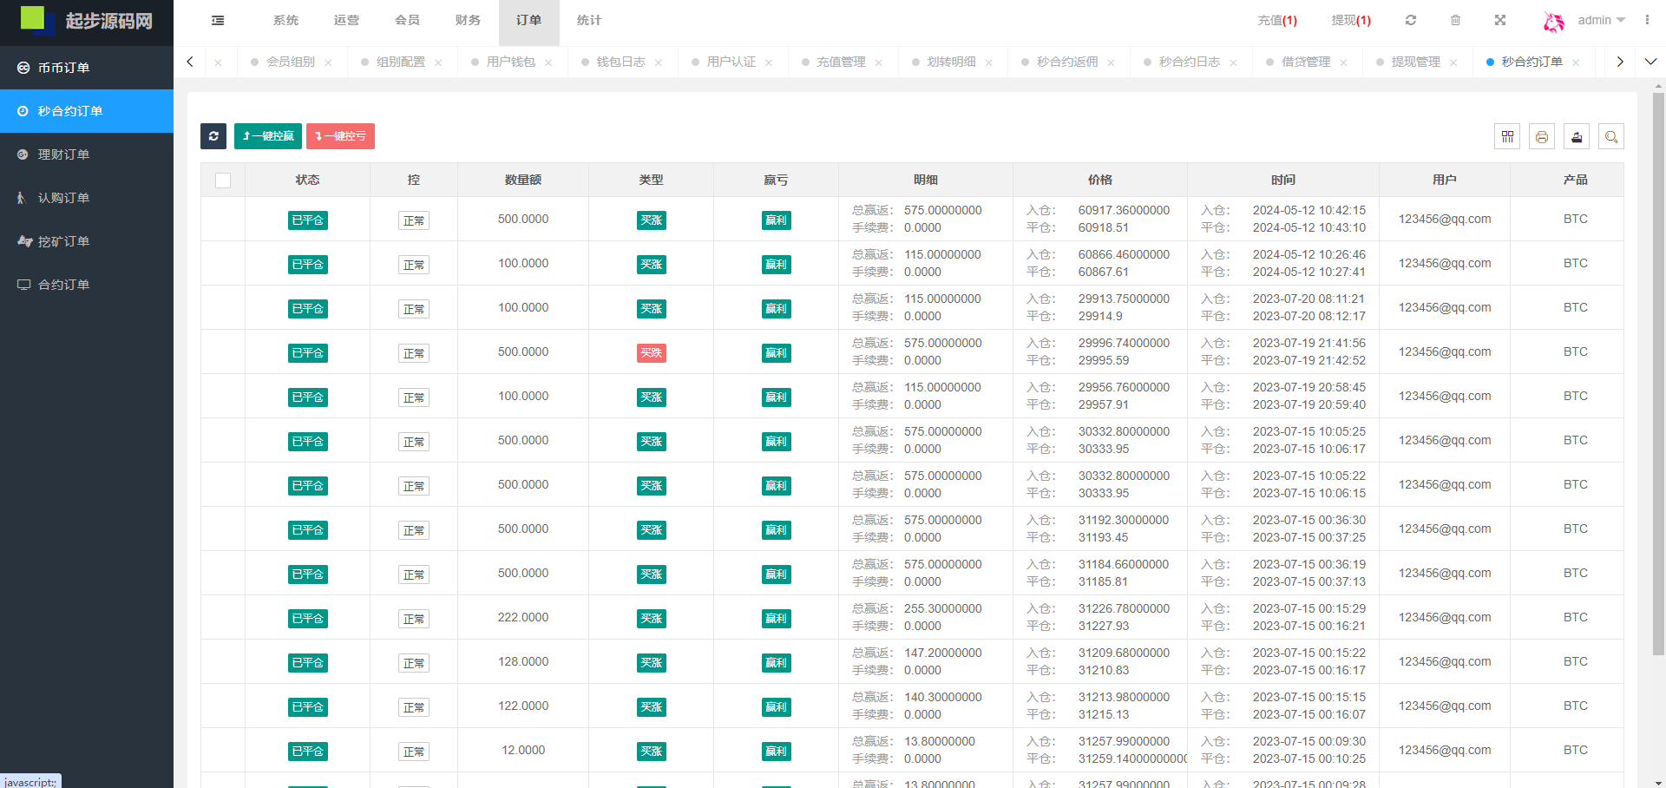Expand the tab operations down-chevron menu
Viewport: 1666px width, 788px height.
tap(1650, 62)
